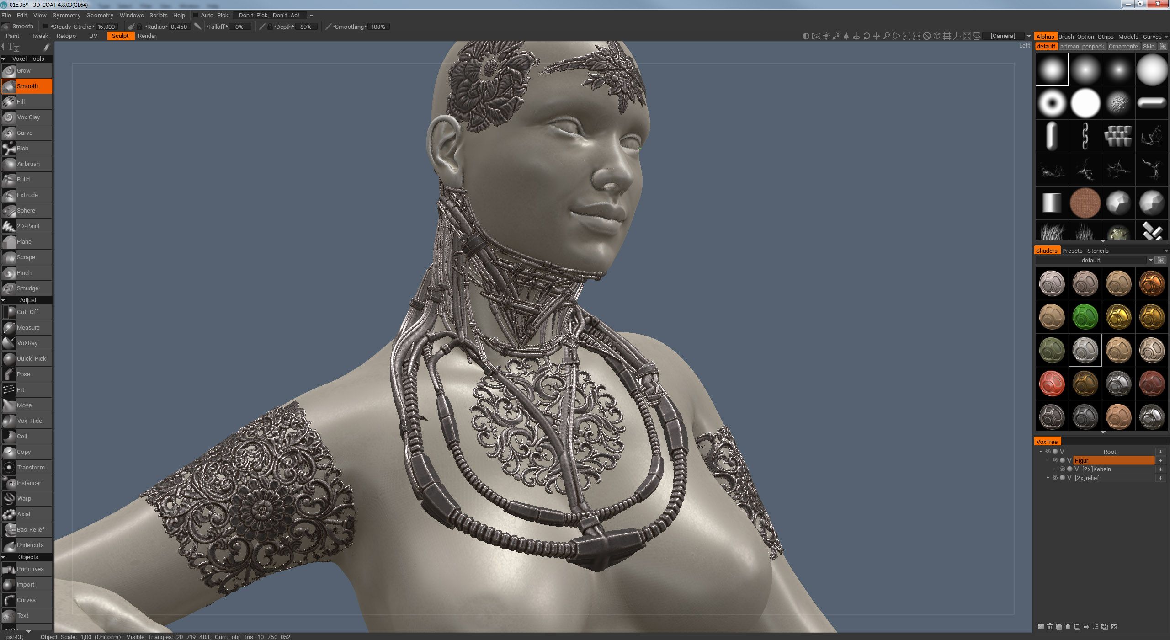Image resolution: width=1170 pixels, height=640 pixels.
Task: Toggle visibility eye of [2x]relief layer
Action: [1055, 478]
